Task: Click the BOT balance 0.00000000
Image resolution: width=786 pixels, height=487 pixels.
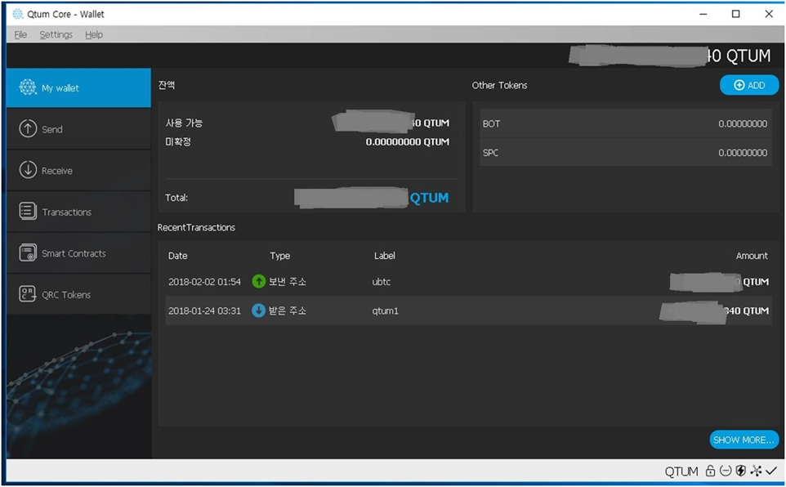Action: coord(743,123)
